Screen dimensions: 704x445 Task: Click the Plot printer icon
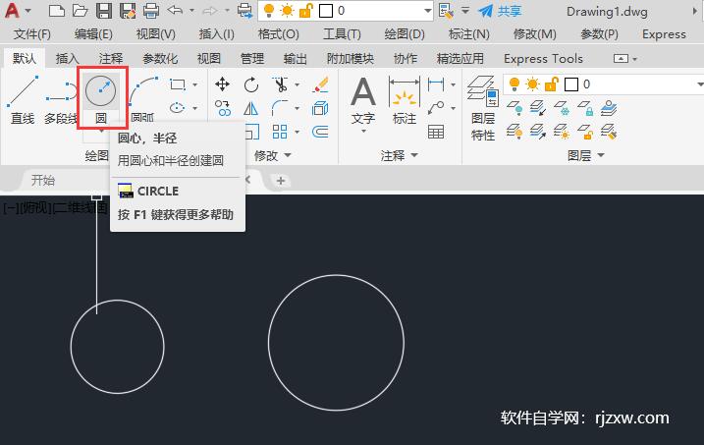click(x=151, y=11)
